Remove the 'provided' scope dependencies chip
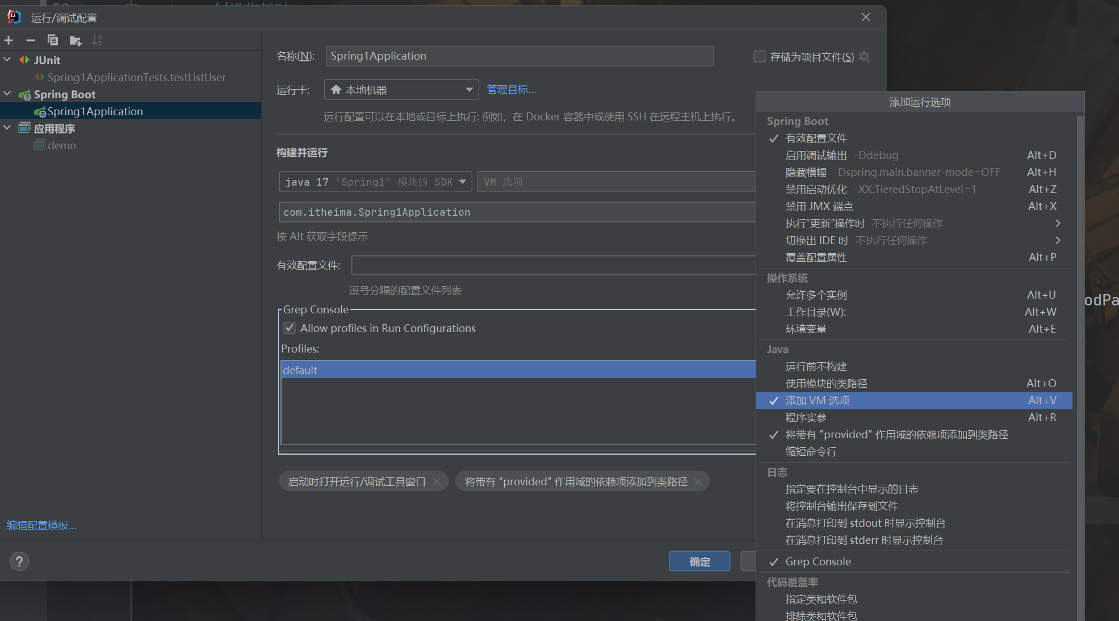1119x621 pixels. [698, 482]
